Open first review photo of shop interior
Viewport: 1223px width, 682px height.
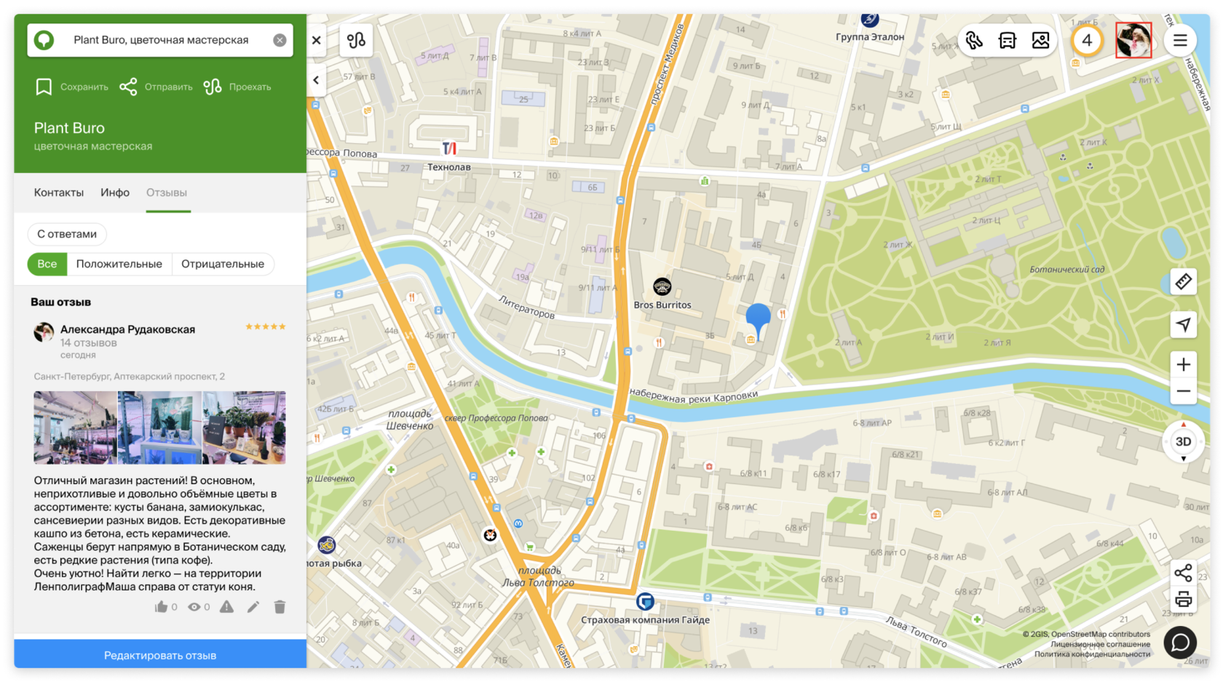[x=75, y=428]
